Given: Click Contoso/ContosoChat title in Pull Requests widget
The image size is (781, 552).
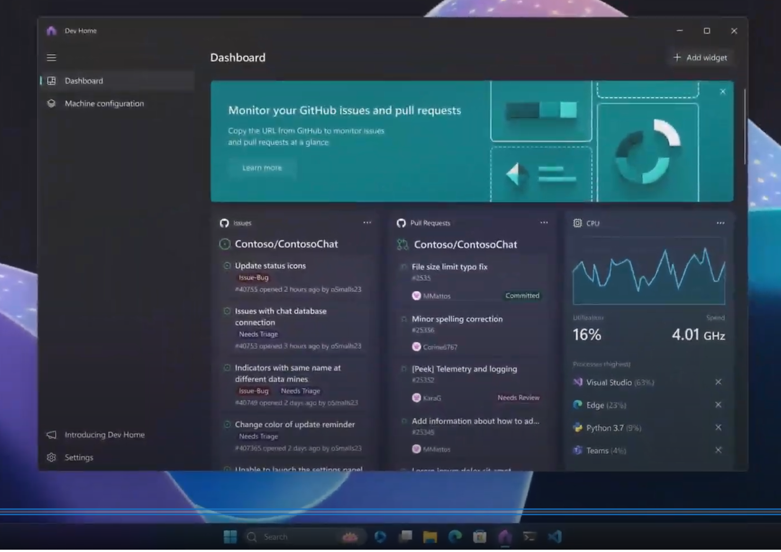Looking at the screenshot, I should [x=466, y=245].
